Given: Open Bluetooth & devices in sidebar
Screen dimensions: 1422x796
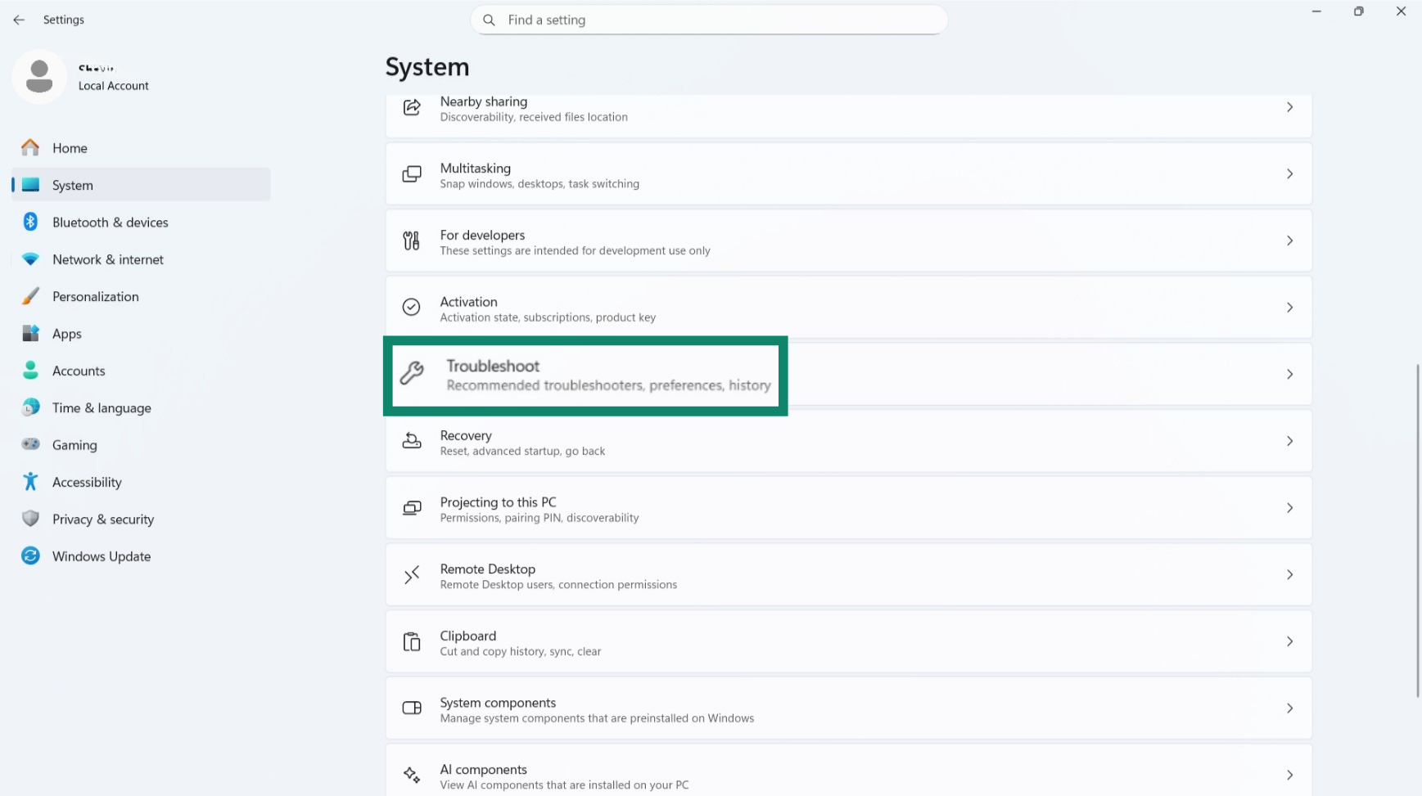Looking at the screenshot, I should 110,223.
